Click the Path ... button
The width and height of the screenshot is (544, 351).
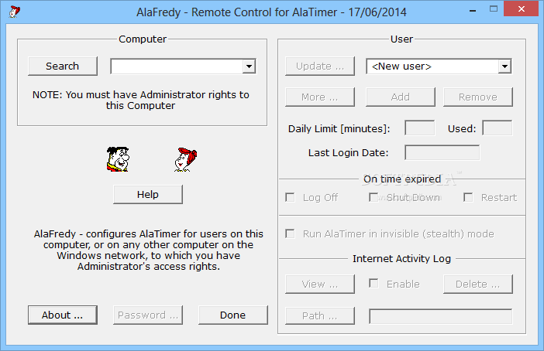pos(320,315)
